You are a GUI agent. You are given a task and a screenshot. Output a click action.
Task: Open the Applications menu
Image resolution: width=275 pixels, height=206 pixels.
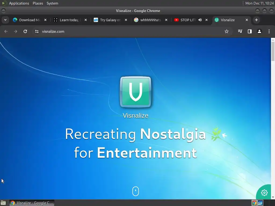click(19, 3)
